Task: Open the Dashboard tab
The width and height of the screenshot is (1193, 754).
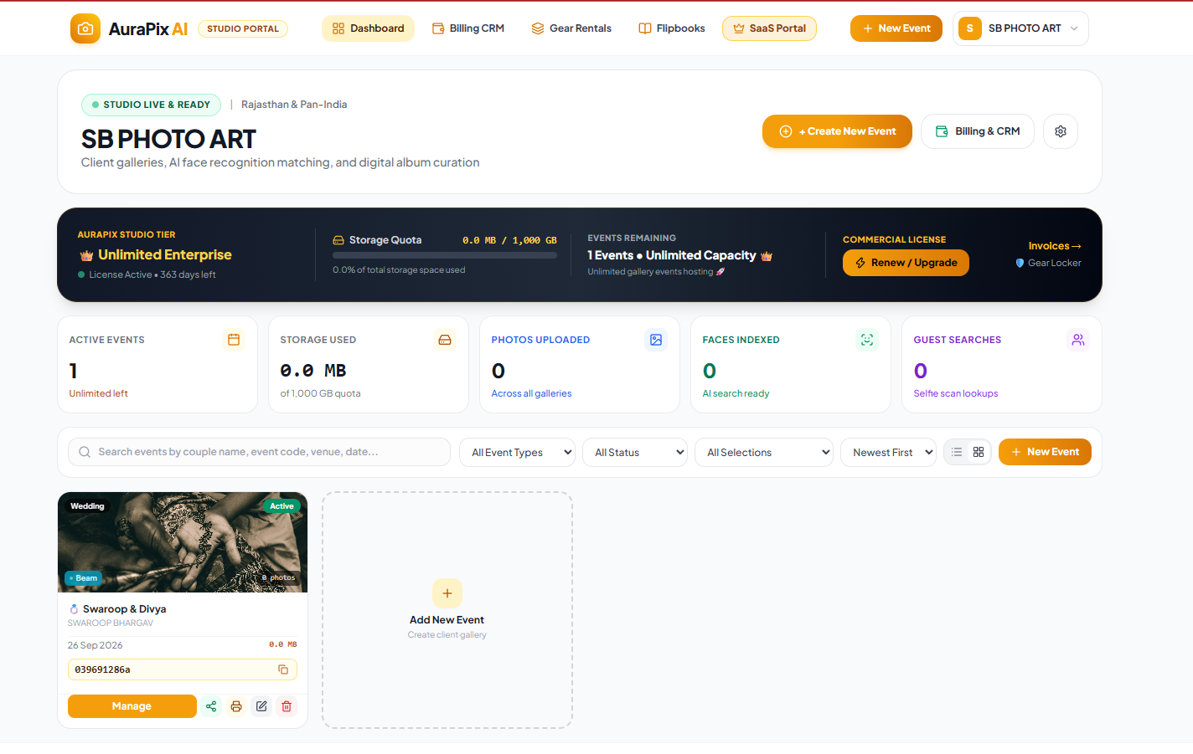Action: (368, 28)
